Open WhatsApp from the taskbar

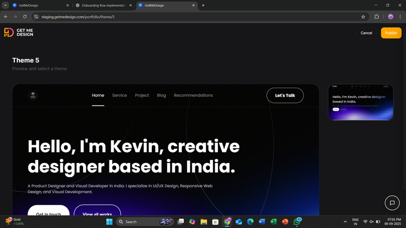click(297, 222)
